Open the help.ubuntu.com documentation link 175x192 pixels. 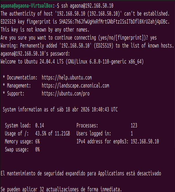(x=67, y=78)
